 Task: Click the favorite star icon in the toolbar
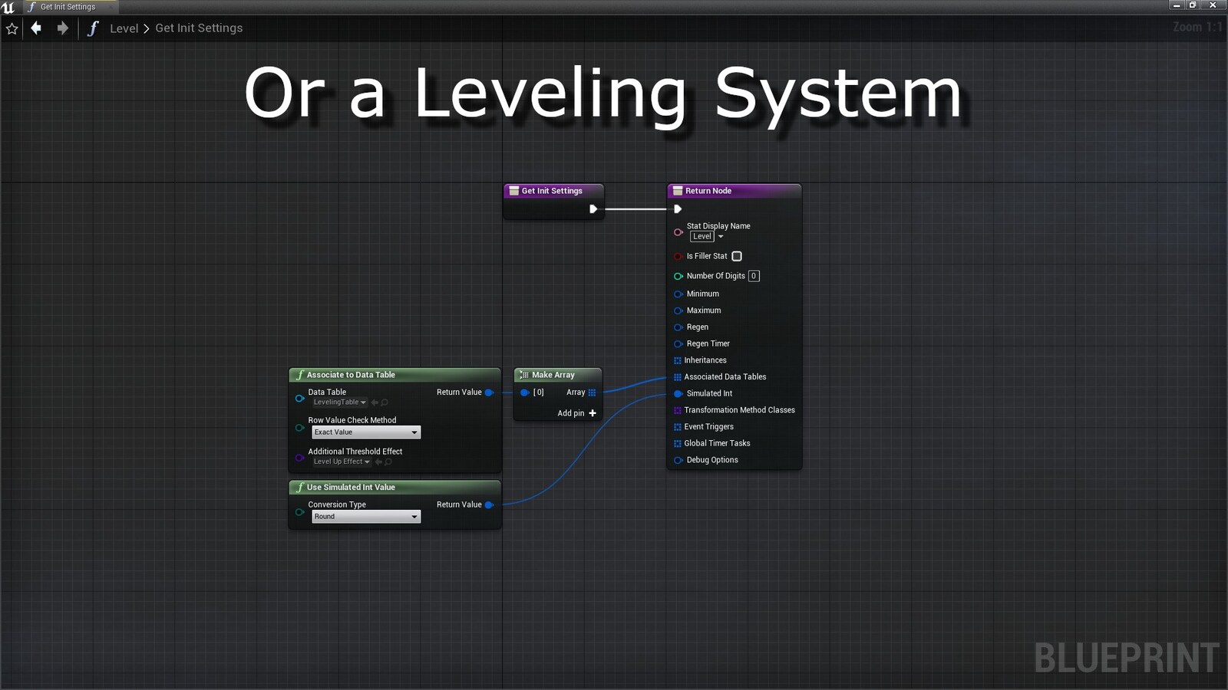[x=12, y=29]
